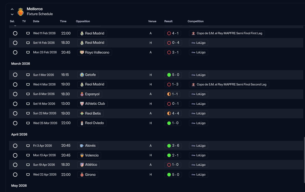Click the Real Betis club badge
Viewport: 305px width, 192px height.
tap(82, 113)
